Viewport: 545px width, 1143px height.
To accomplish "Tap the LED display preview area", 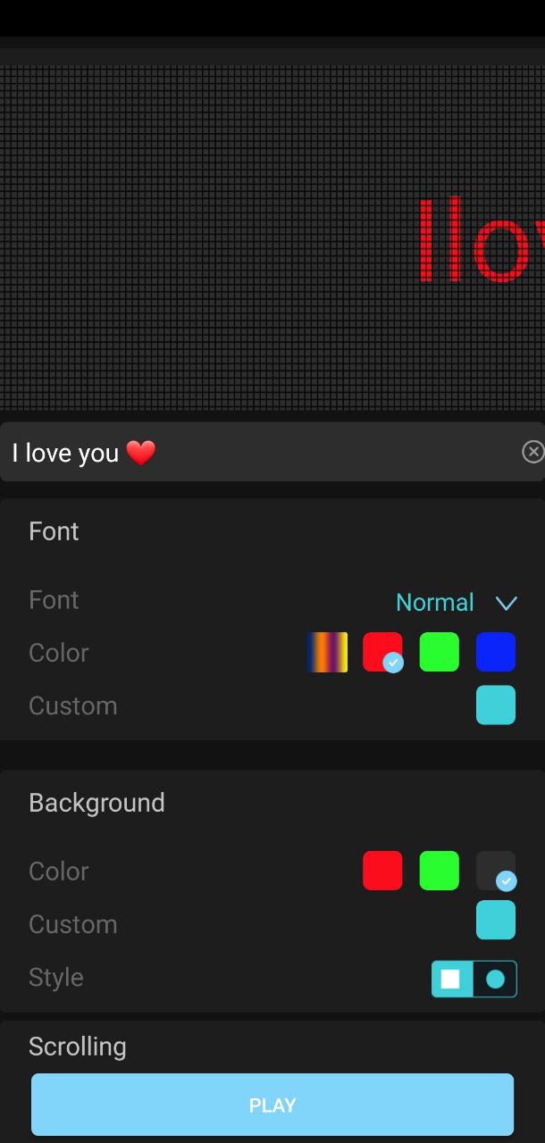I will pyautogui.click(x=272, y=237).
